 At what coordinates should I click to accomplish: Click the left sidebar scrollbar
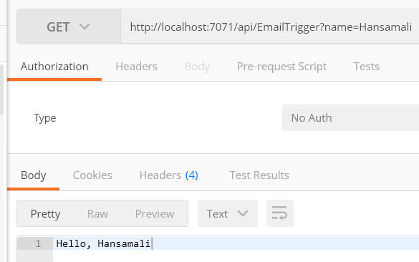(x=1, y=89)
